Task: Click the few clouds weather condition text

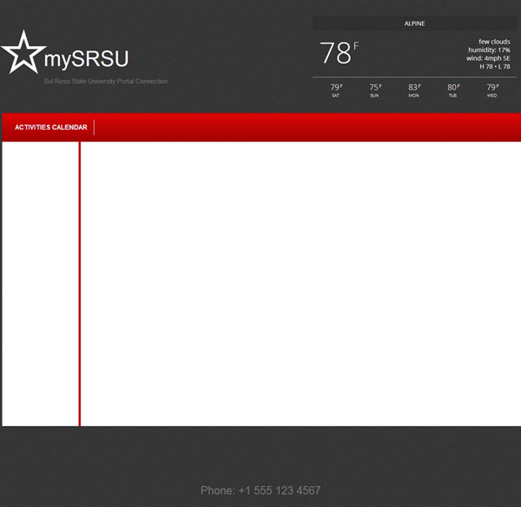Action: 494,42
